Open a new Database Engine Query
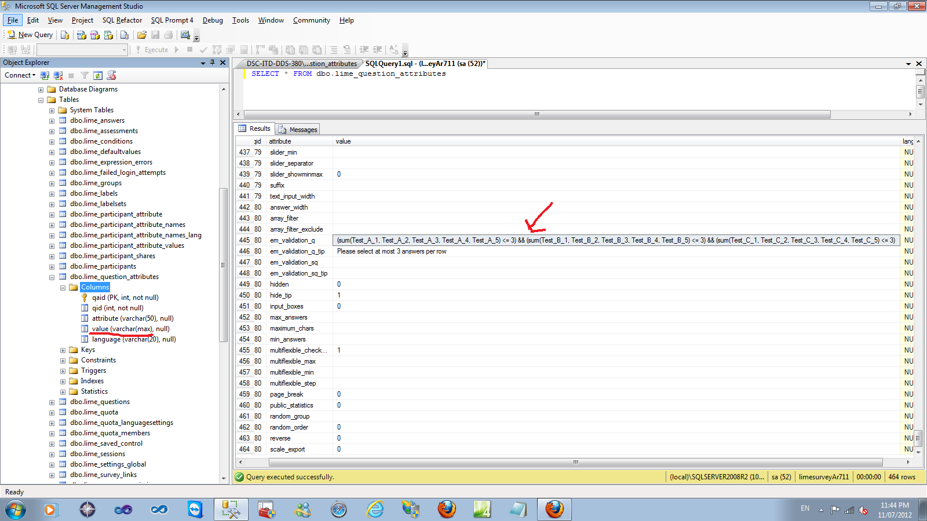The width and height of the screenshot is (927, 521). coord(65,35)
